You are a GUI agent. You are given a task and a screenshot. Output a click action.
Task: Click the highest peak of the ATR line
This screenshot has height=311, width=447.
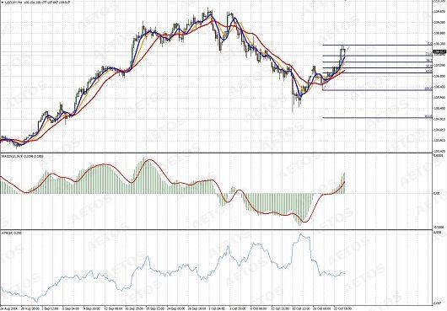[x=300, y=234]
